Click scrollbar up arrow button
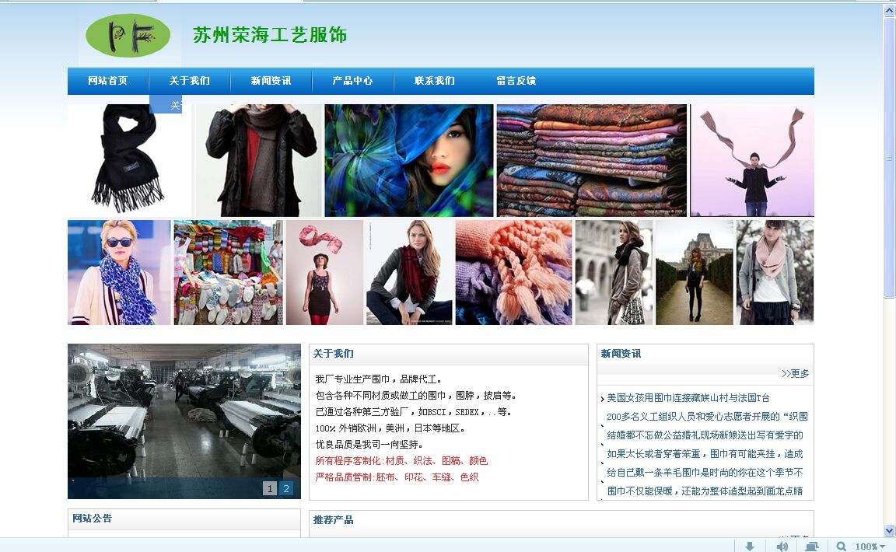 pos(889,10)
